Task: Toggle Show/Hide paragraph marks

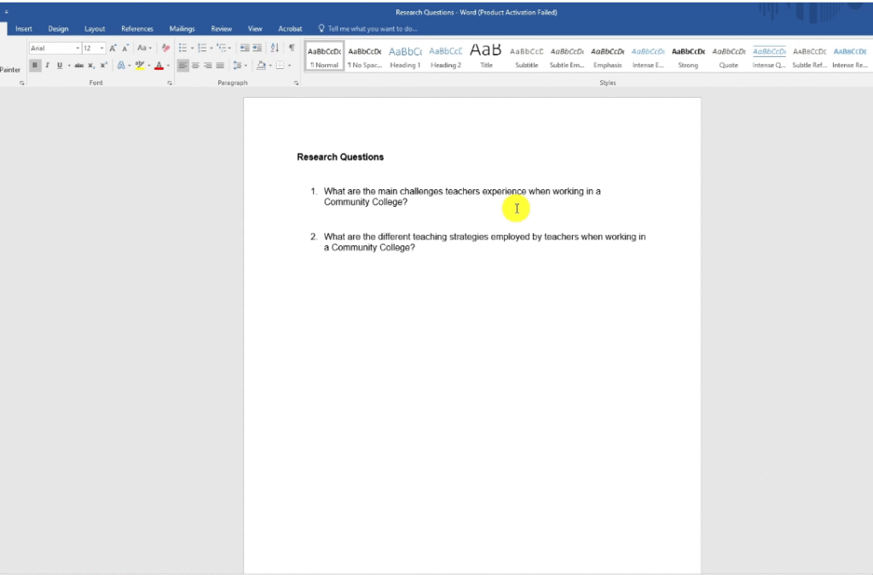Action: point(291,49)
